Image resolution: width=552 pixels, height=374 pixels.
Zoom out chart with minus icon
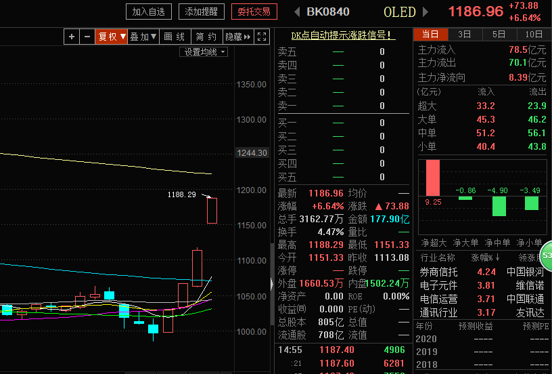87,37
